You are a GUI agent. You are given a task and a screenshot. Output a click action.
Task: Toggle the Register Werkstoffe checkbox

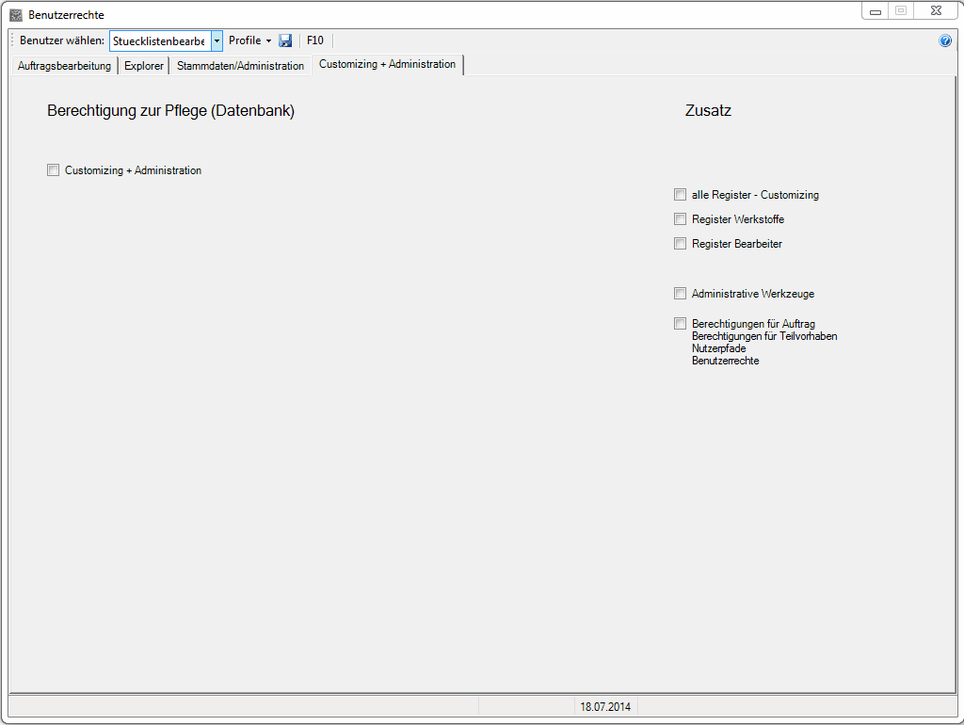pos(681,219)
